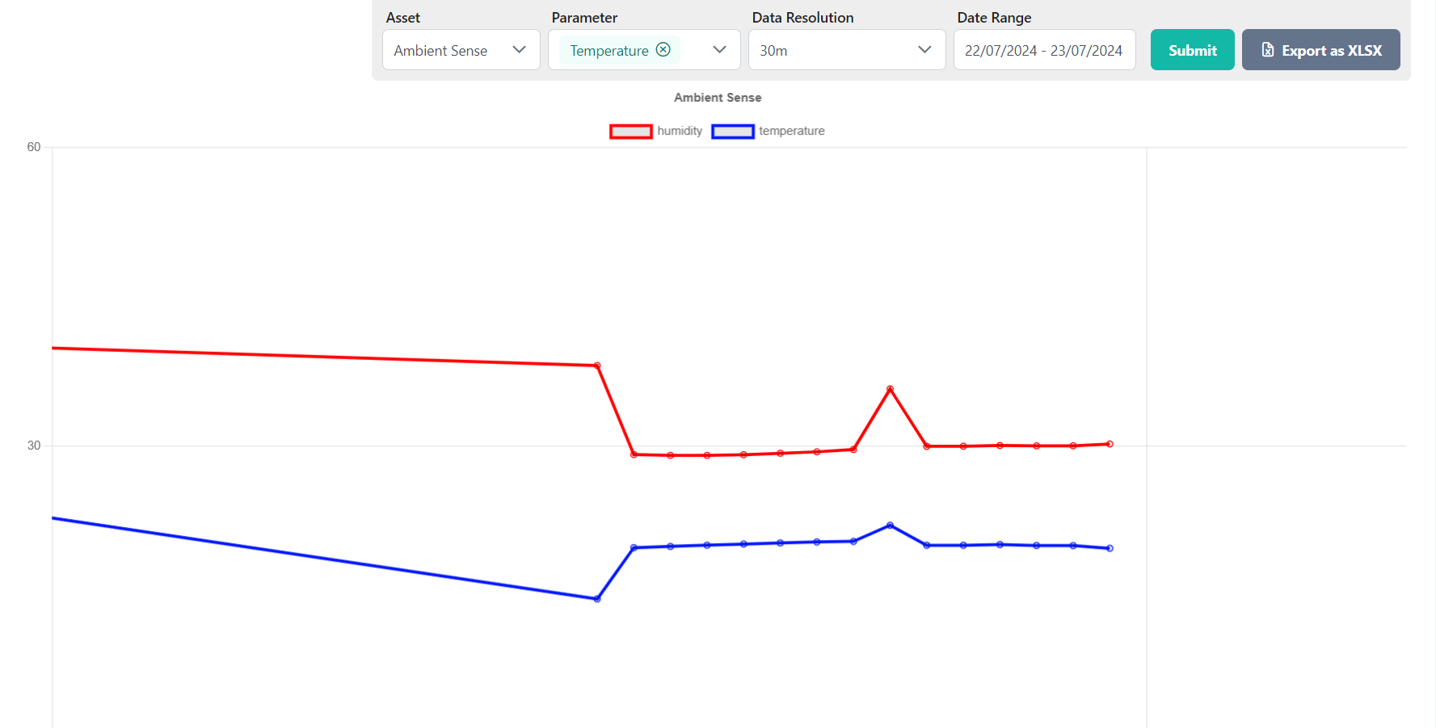Image resolution: width=1436 pixels, height=728 pixels.
Task: Click the lowest temperature data point
Action: point(597,599)
